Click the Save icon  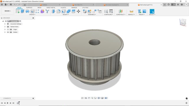11,5
